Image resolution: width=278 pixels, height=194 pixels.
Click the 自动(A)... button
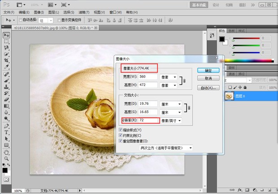(x=208, y=88)
